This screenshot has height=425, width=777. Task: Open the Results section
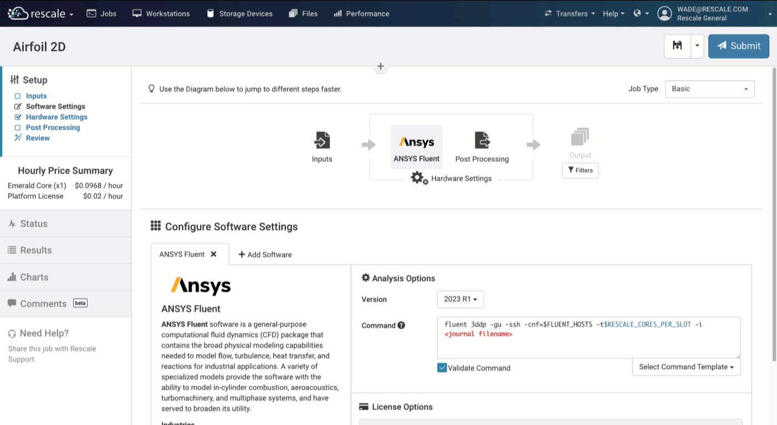pyautogui.click(x=66, y=250)
